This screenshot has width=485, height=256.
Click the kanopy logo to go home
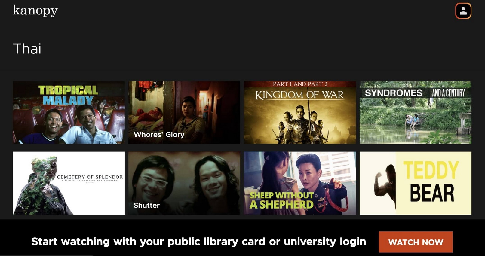pos(35,11)
